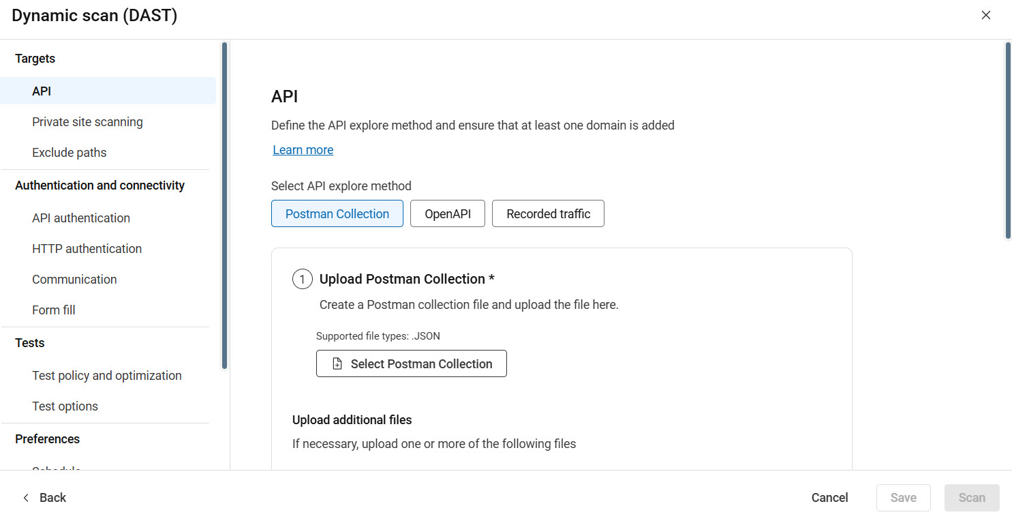Go to Communication settings
Image resolution: width=1012 pixels, height=521 pixels.
[x=74, y=279]
